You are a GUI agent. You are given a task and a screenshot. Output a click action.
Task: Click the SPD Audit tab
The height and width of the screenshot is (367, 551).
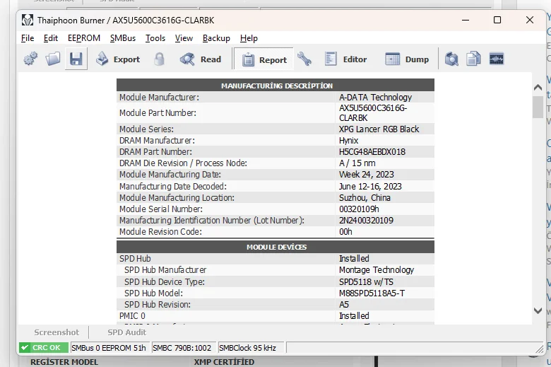pos(127,332)
